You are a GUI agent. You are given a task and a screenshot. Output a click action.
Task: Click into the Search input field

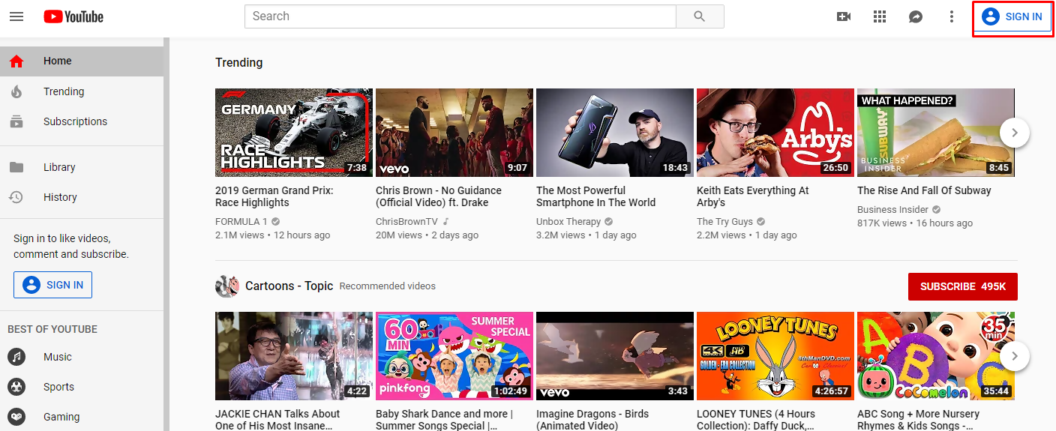click(x=460, y=16)
